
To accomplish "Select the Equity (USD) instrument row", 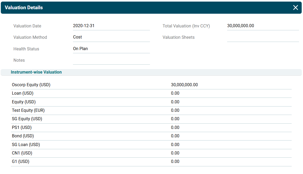I will 24,102.
